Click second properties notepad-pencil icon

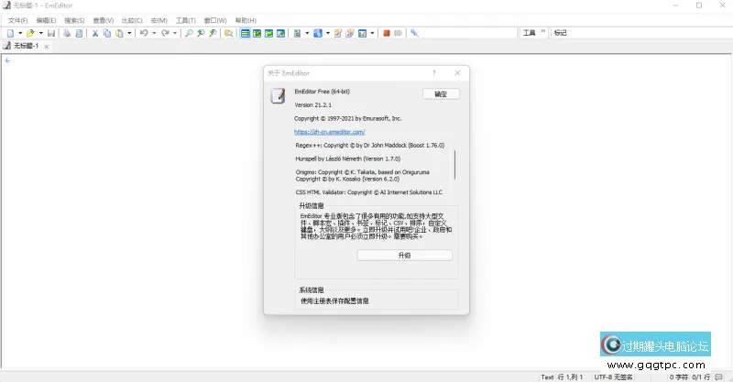(x=350, y=33)
